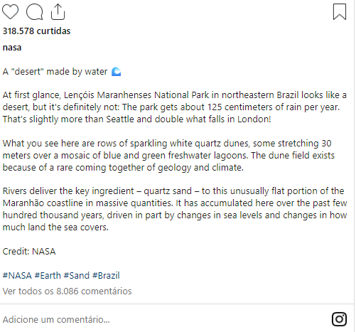Open the #Earth hashtag
Image resolution: width=356 pixels, height=332 pixels.
48,276
